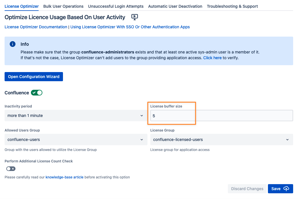
Task: Select the License Optimizer tab
Action: (21, 6)
